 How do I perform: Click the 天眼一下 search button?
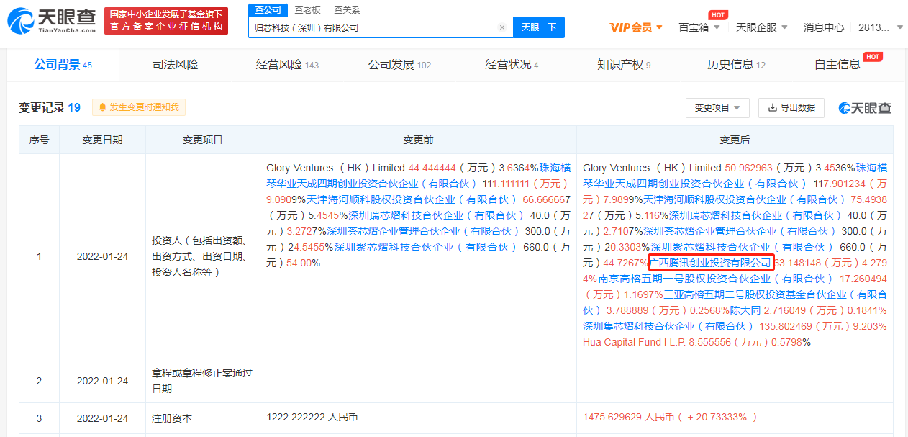pos(538,27)
